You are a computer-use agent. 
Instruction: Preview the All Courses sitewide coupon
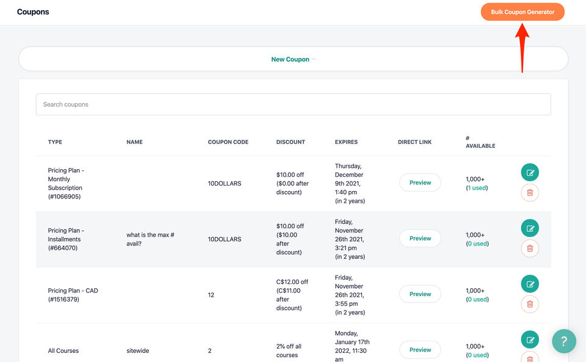[x=420, y=350]
